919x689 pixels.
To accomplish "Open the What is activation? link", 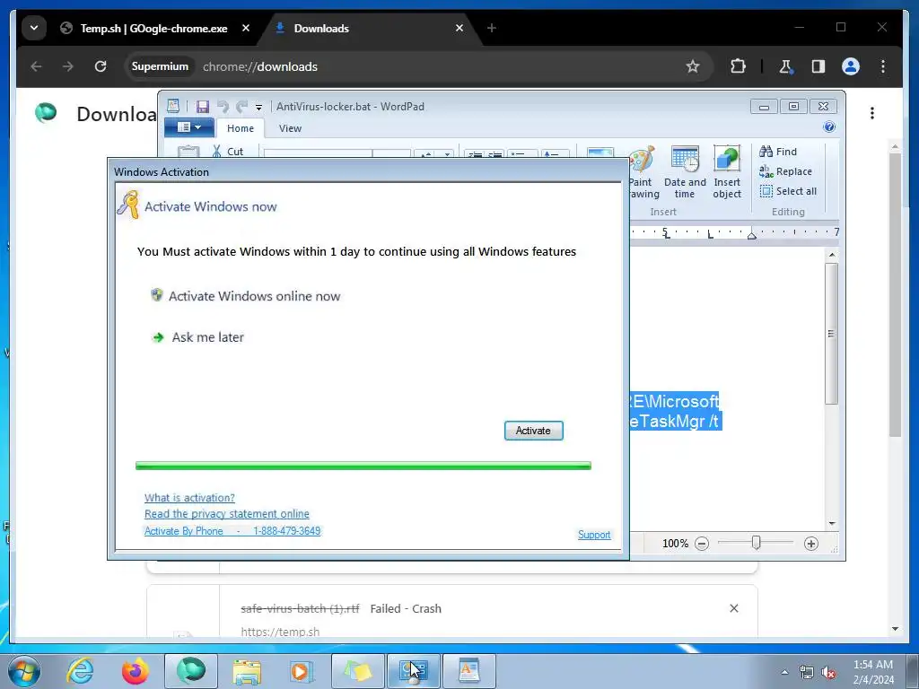I will point(189,497).
